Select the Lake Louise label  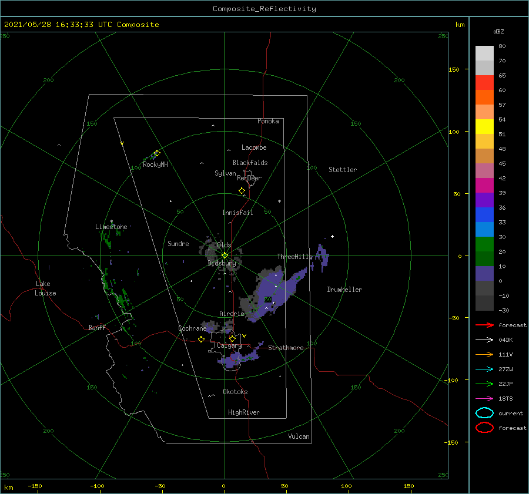click(x=45, y=288)
